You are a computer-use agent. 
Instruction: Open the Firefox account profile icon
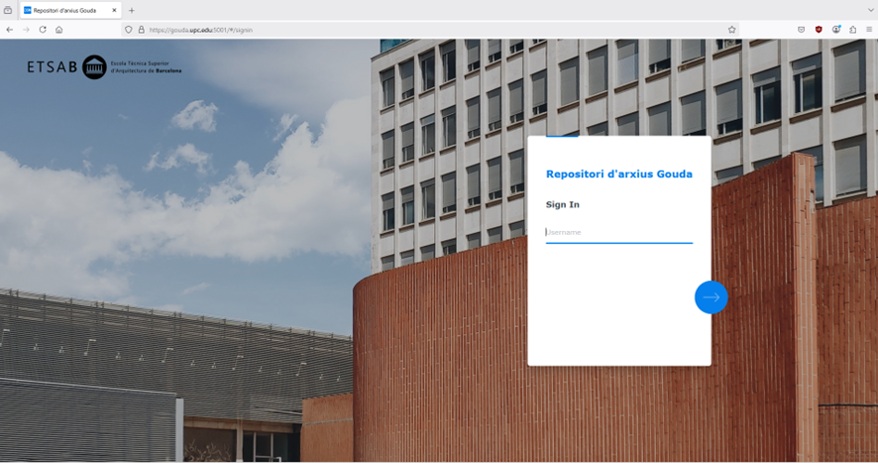[x=835, y=30]
